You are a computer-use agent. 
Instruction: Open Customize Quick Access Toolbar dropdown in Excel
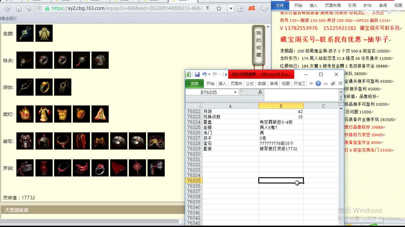tap(226, 75)
